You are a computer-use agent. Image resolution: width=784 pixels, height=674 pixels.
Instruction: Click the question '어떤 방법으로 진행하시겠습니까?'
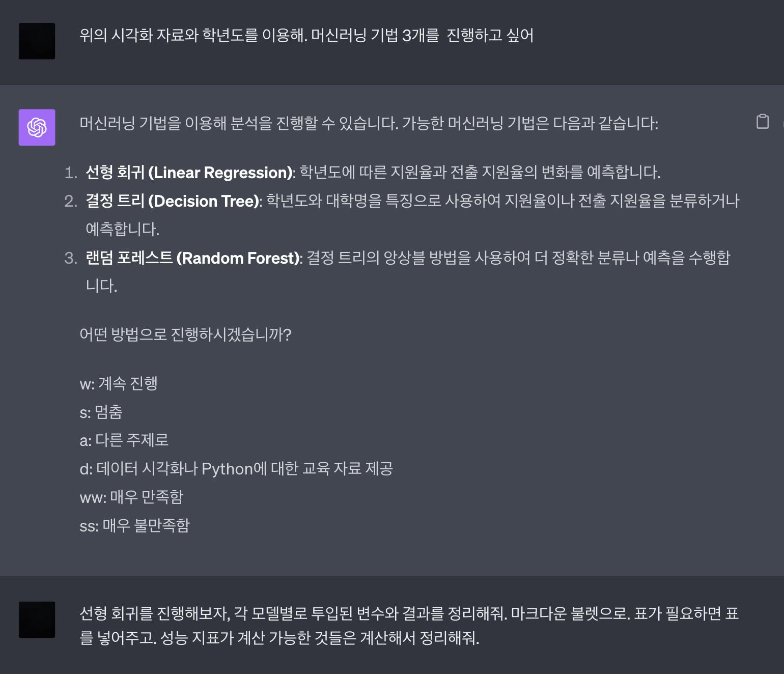pyautogui.click(x=185, y=334)
